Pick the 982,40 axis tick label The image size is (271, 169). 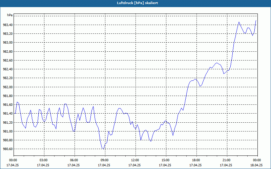coord(8,69)
